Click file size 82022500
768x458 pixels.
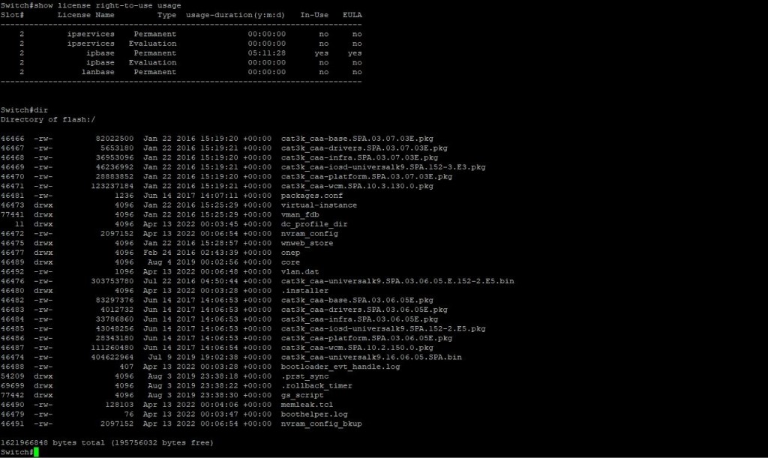pyautogui.click(x=115, y=139)
